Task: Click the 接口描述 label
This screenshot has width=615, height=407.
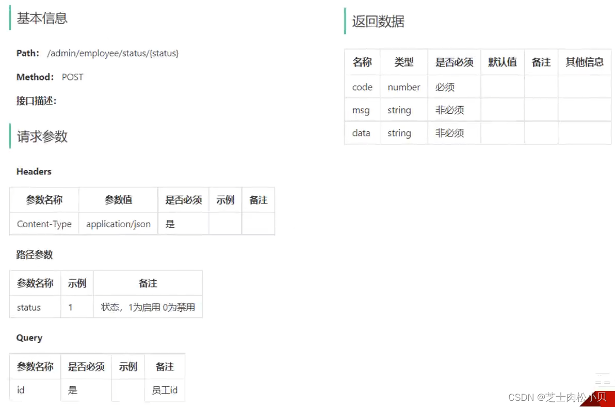Action: [37, 101]
